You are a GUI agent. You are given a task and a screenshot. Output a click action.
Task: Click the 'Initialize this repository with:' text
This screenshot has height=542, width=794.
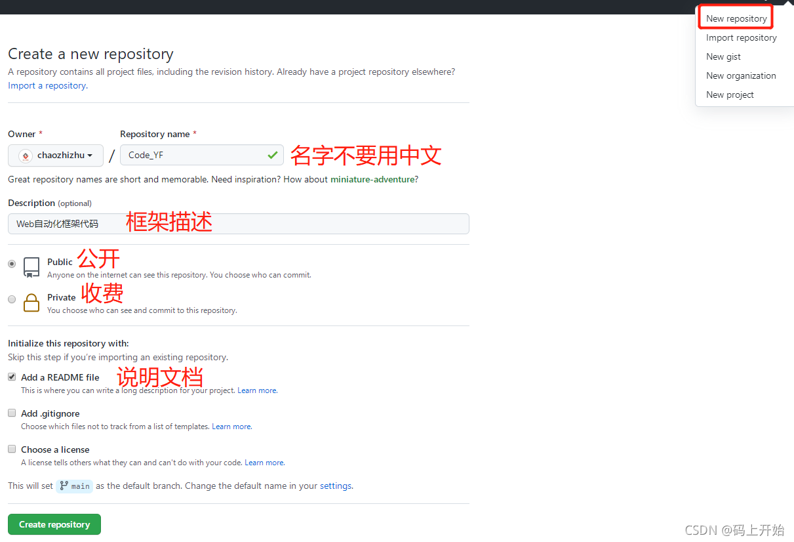click(x=68, y=343)
